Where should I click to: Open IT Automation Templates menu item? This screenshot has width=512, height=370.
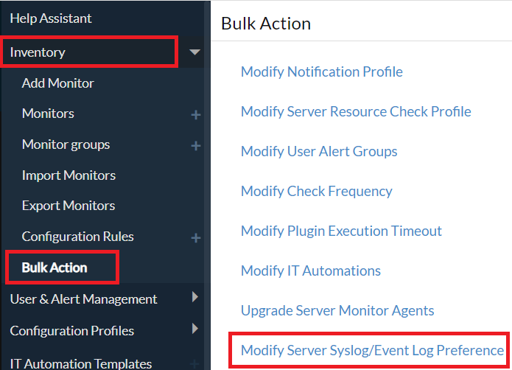81,363
